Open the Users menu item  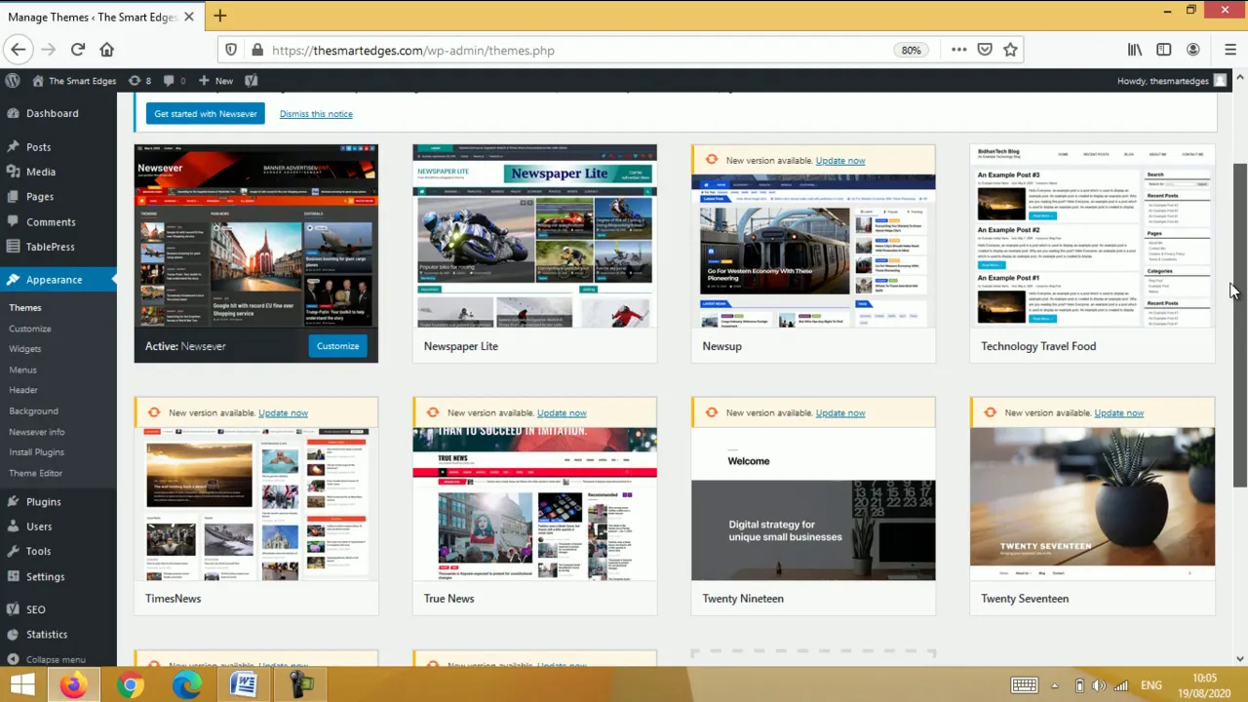[58, 526]
